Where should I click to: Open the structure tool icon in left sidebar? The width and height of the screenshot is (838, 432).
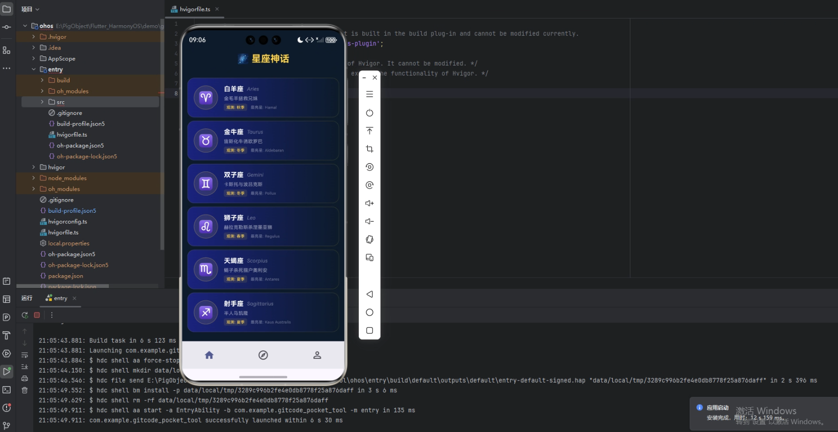[x=7, y=50]
